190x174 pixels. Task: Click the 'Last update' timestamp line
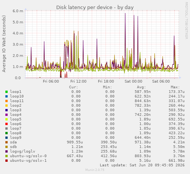[142, 165]
